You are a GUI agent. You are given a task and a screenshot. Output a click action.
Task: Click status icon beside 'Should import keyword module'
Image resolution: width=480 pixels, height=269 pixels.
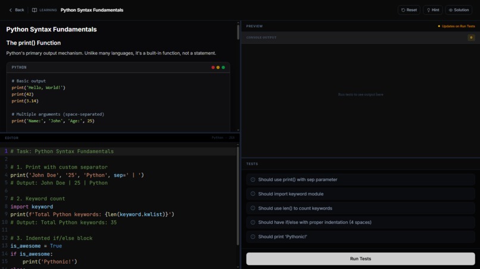click(x=253, y=194)
